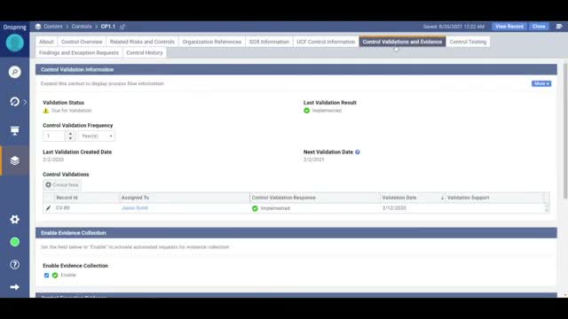The image size is (568, 319).
Task: Open the Organization References tab
Action: 211,42
